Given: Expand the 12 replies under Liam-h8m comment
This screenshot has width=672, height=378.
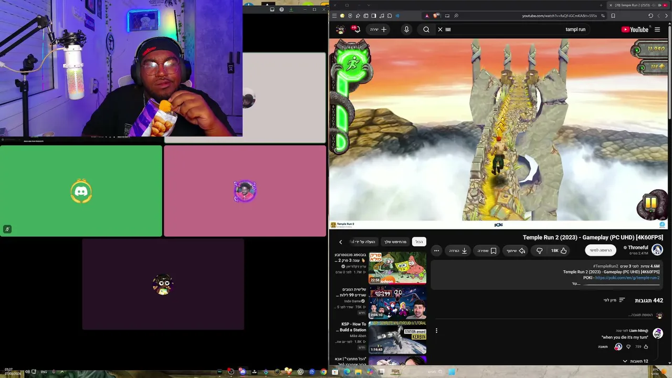Looking at the screenshot, I should pos(635,361).
